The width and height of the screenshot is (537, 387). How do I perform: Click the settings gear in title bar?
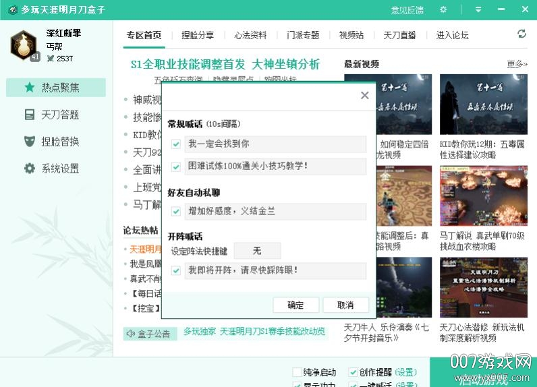[443, 9]
